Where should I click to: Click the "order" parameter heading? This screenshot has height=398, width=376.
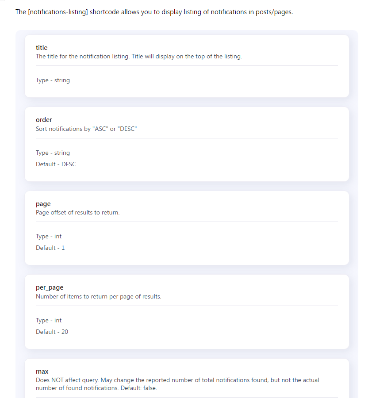[x=44, y=120]
